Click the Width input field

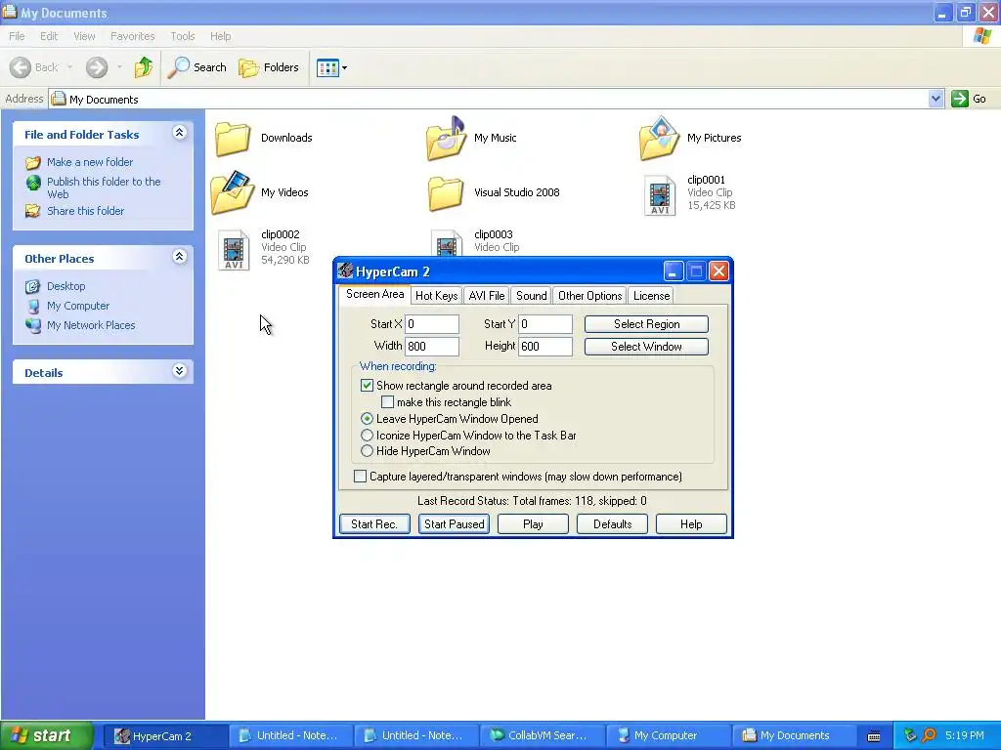(x=431, y=347)
